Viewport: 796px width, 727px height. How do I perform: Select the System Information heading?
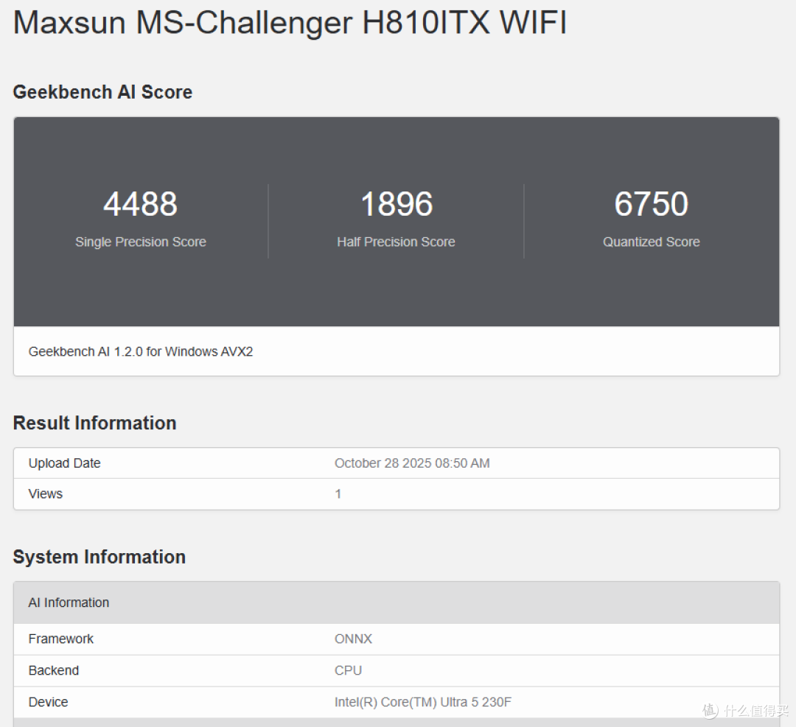pos(99,557)
